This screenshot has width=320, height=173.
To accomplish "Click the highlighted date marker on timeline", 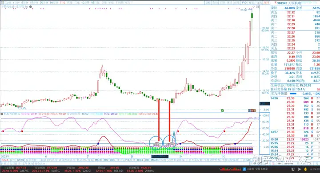I will (x=160, y=156).
